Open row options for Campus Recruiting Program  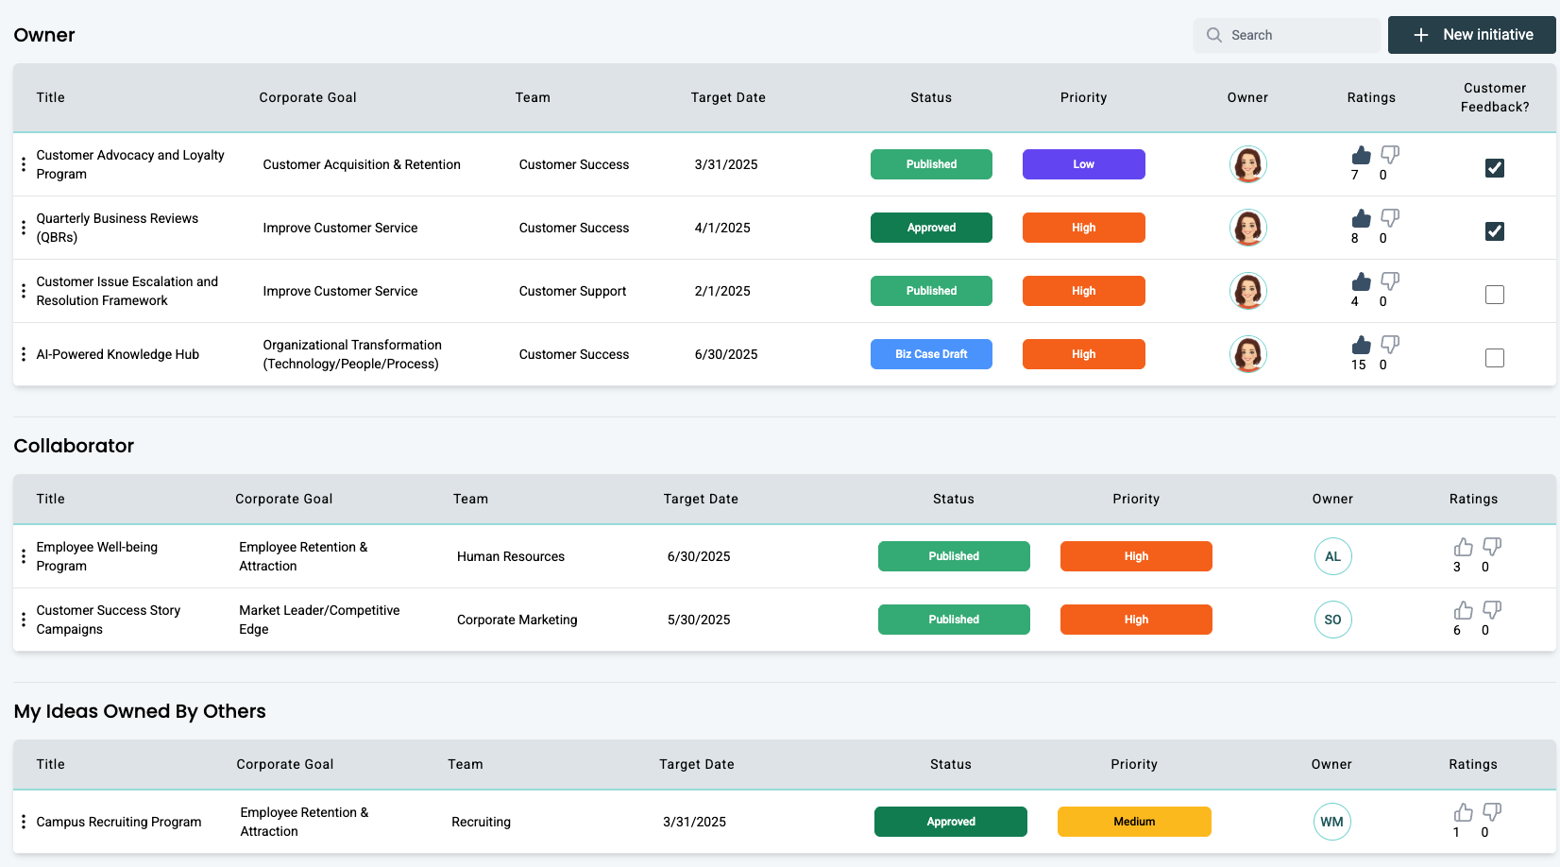24,822
